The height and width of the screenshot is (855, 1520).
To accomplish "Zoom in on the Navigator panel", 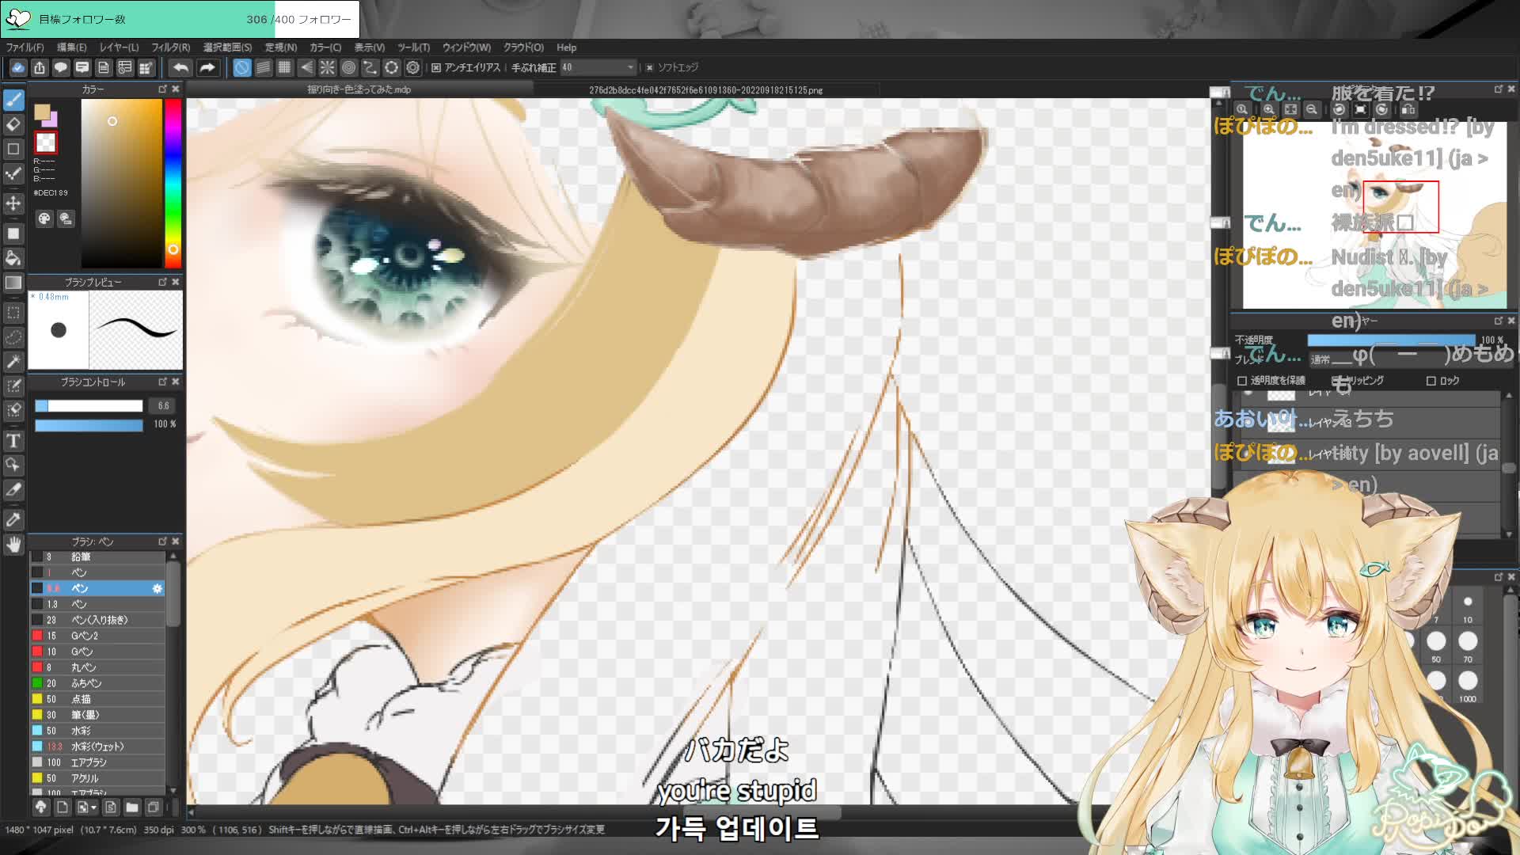I will 1269,109.
